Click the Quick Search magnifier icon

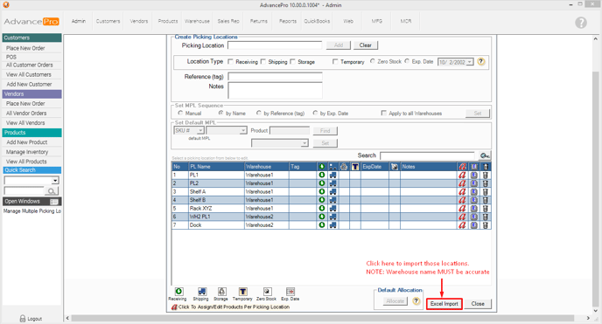point(52,190)
